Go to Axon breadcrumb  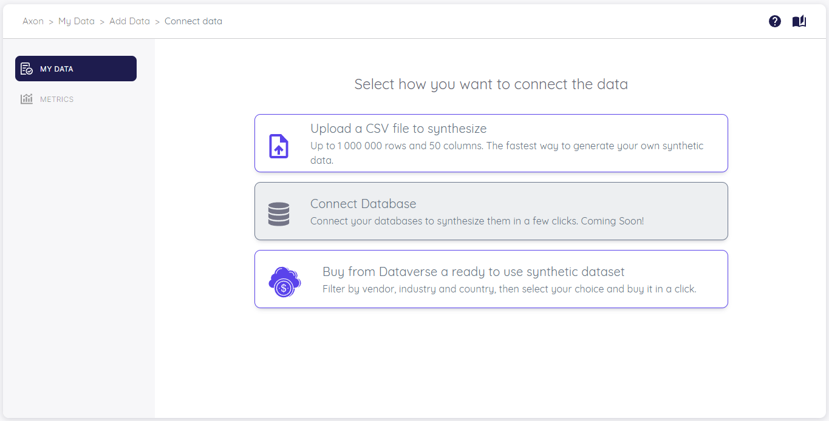coord(33,21)
